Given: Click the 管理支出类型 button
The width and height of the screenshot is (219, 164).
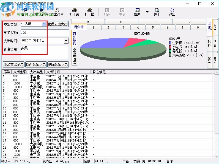Looking at the screenshot, I should click(x=58, y=24).
